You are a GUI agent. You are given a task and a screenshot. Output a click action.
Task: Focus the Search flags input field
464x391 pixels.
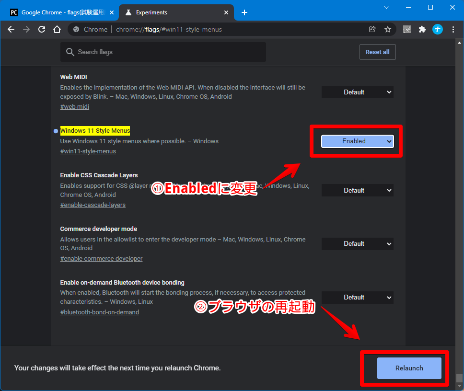pos(163,52)
